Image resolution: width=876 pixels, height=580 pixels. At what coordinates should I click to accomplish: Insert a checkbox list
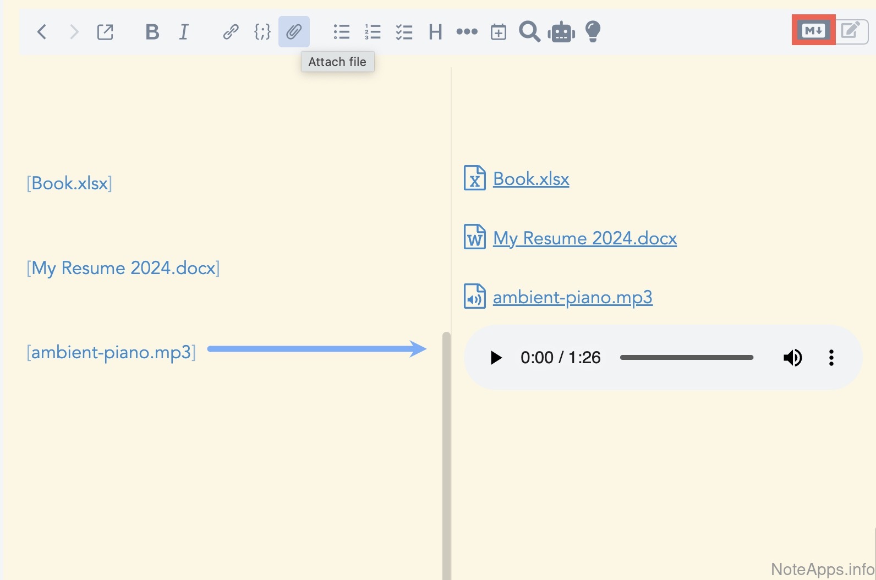click(404, 32)
